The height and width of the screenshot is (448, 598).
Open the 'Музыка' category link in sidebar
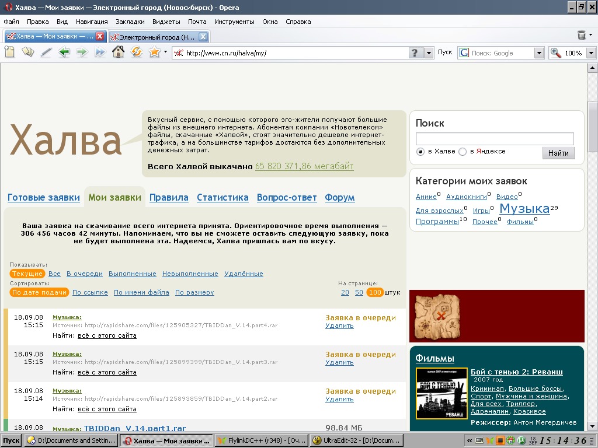click(525, 208)
